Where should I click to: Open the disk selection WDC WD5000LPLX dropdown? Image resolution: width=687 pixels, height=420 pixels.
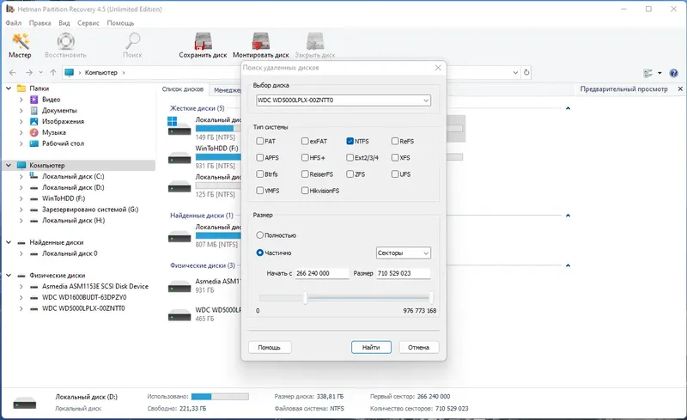point(343,100)
